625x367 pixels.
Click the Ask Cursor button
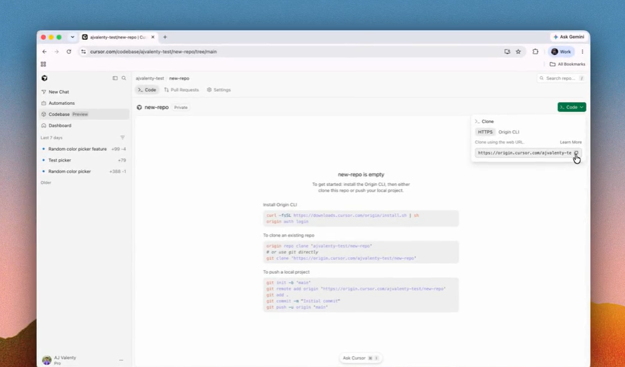[x=361, y=358]
